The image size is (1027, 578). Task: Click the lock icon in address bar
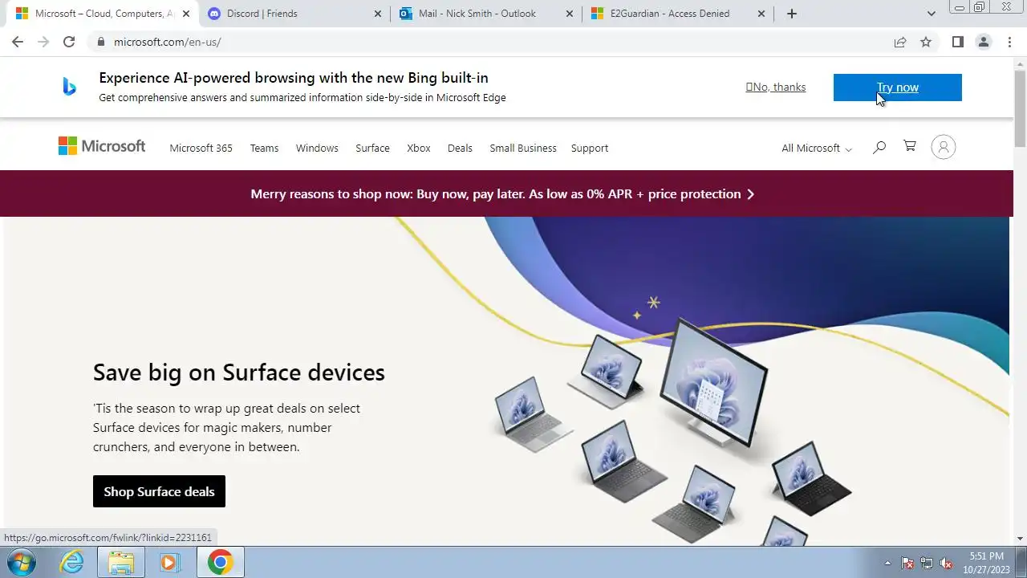101,42
